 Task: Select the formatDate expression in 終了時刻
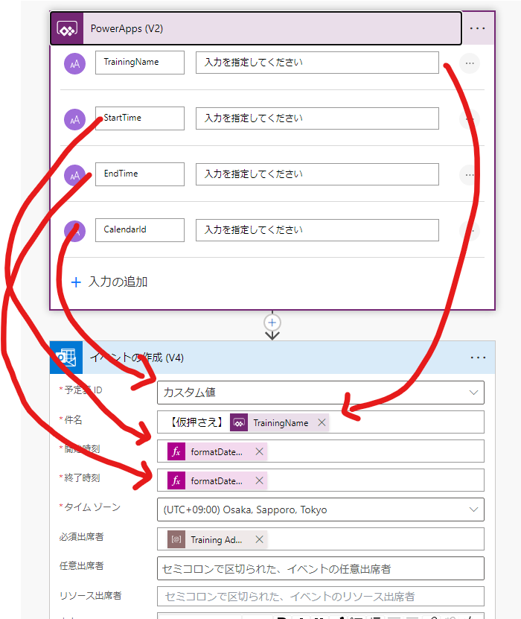coord(217,481)
